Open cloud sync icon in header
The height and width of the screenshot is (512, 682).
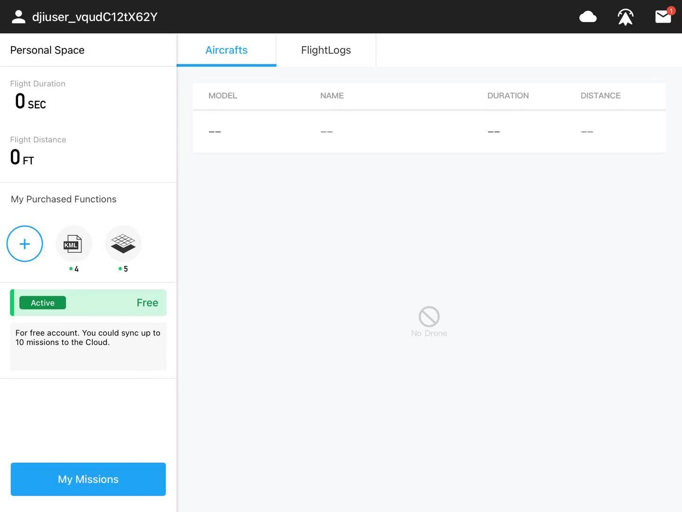(588, 17)
